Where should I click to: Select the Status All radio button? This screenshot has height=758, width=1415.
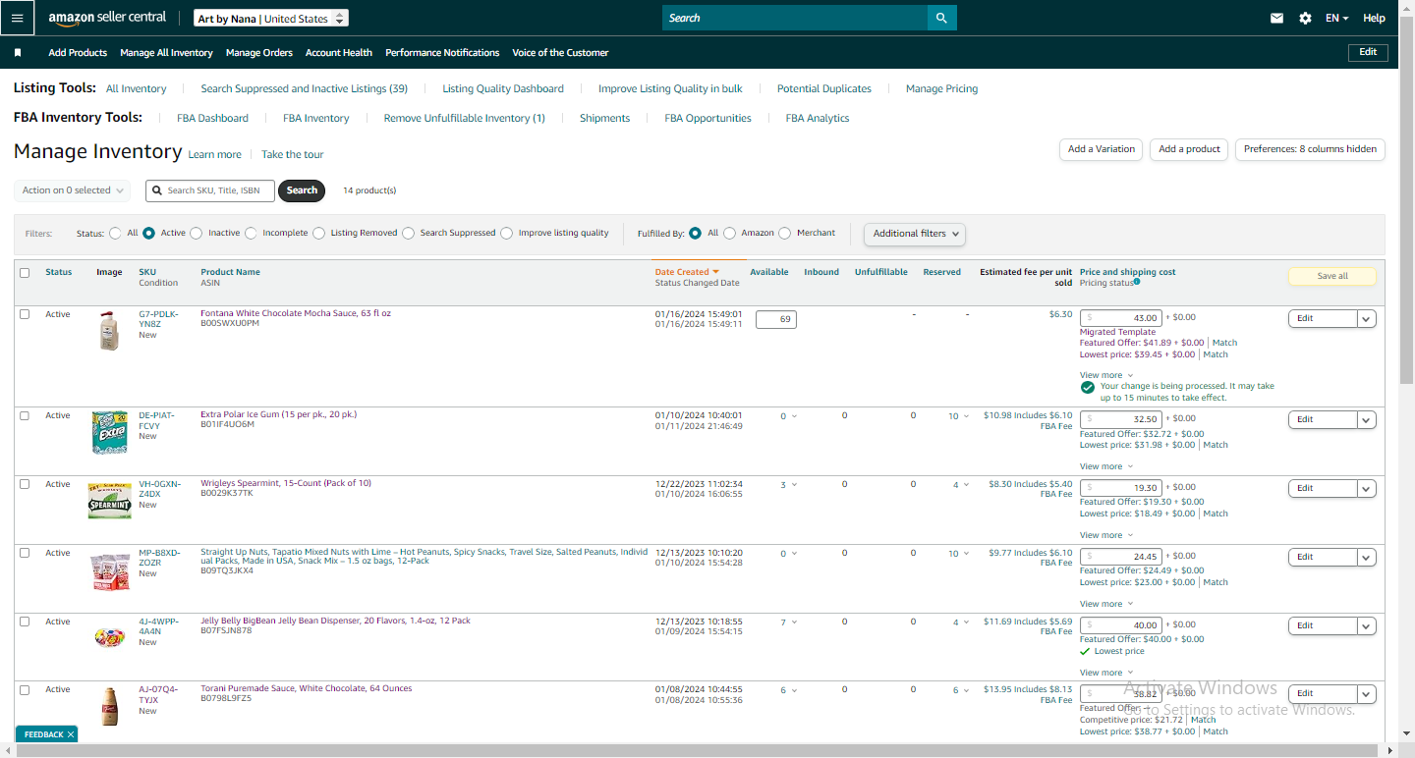coord(117,234)
